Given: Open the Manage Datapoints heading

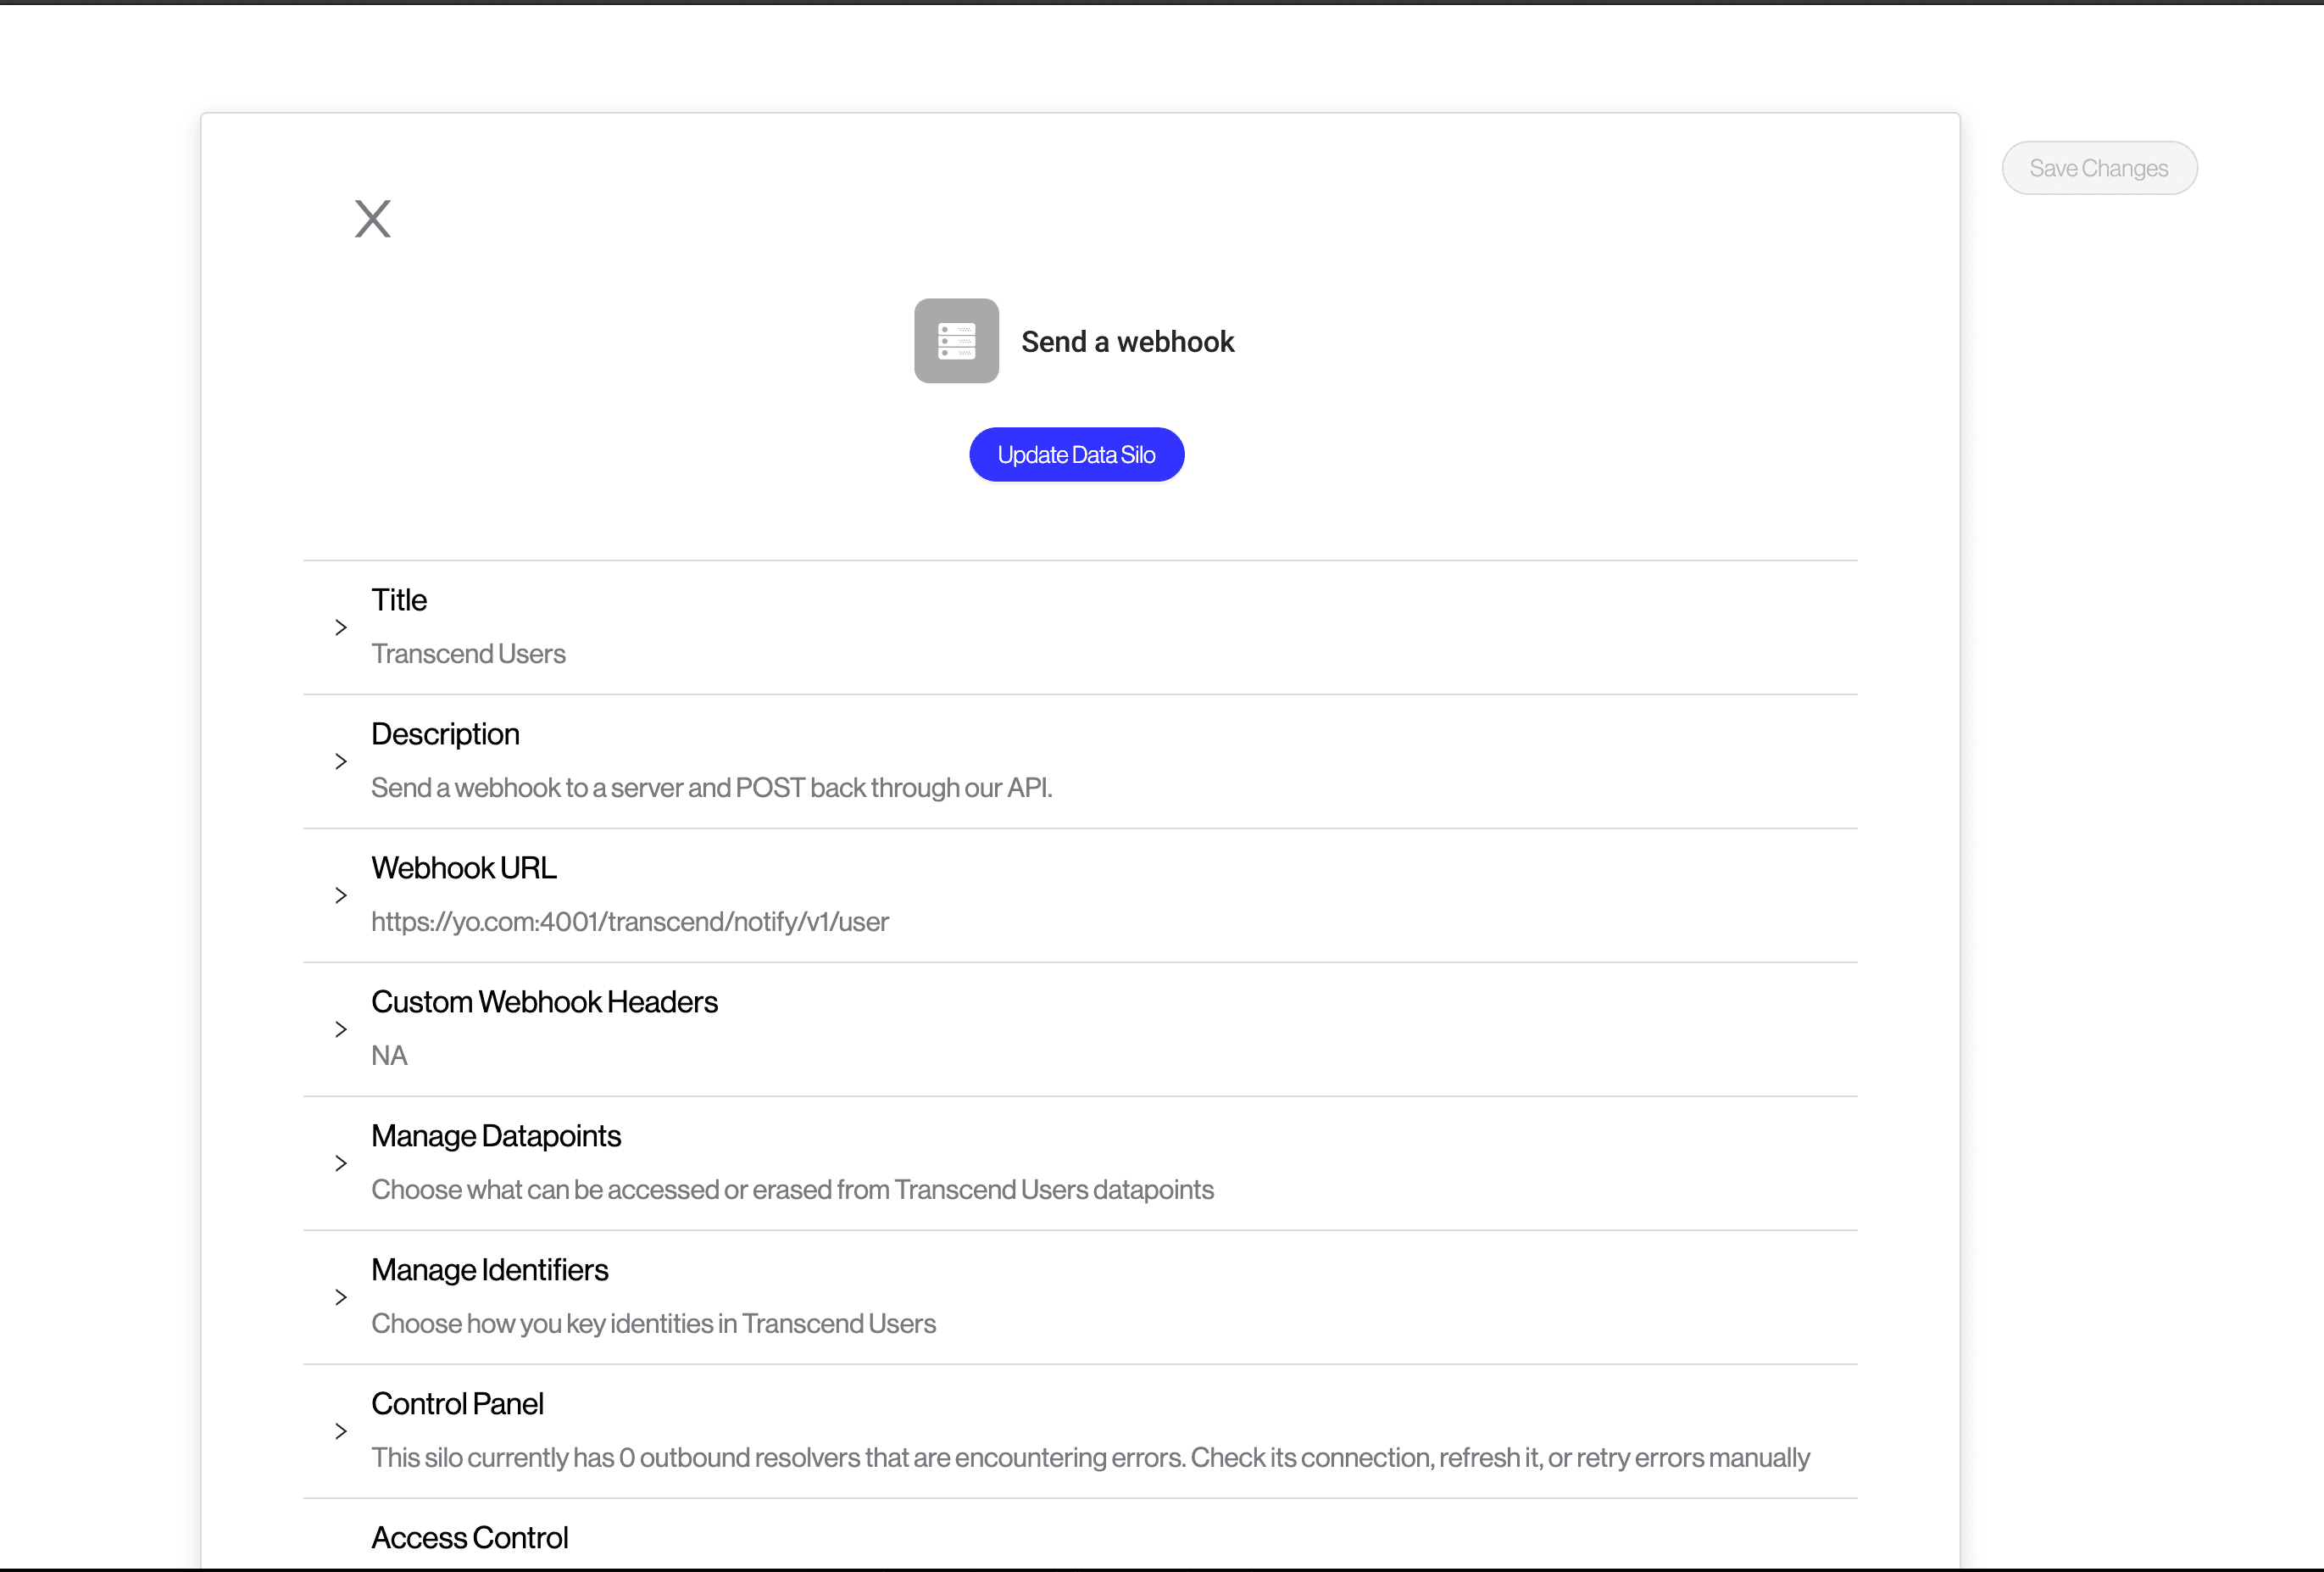Looking at the screenshot, I should [496, 1137].
